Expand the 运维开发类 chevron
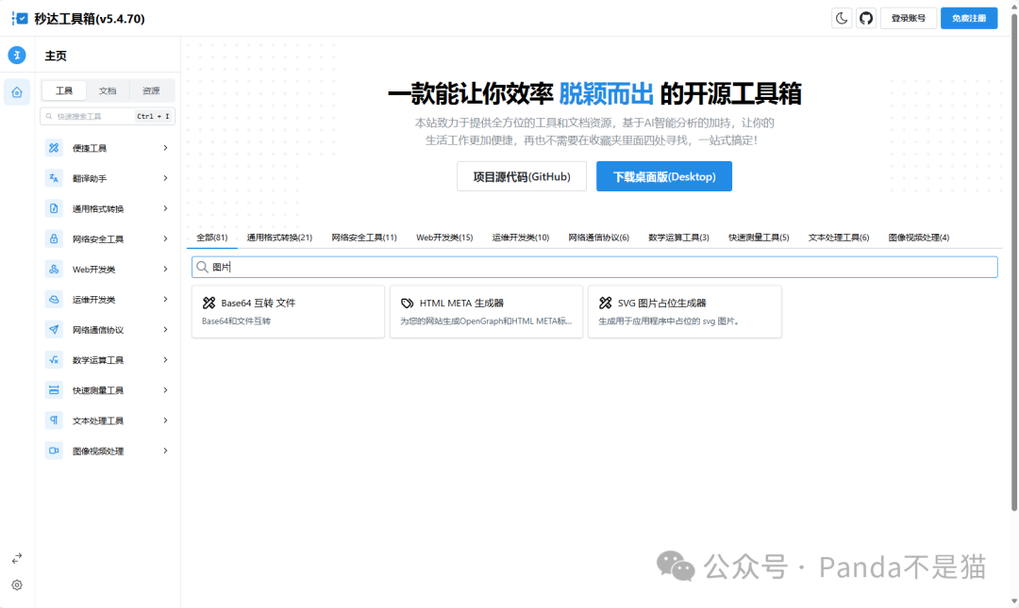 click(166, 300)
